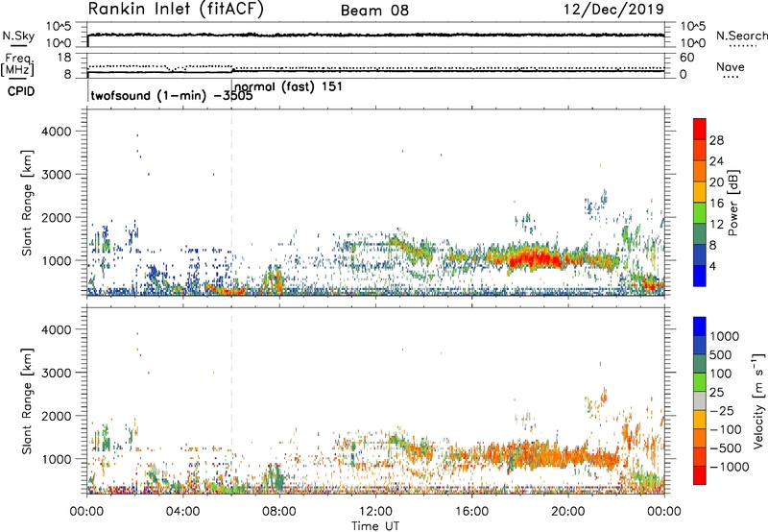Click the Velocity [m s-1] label
This screenshot has height=532, width=768.
click(758, 400)
